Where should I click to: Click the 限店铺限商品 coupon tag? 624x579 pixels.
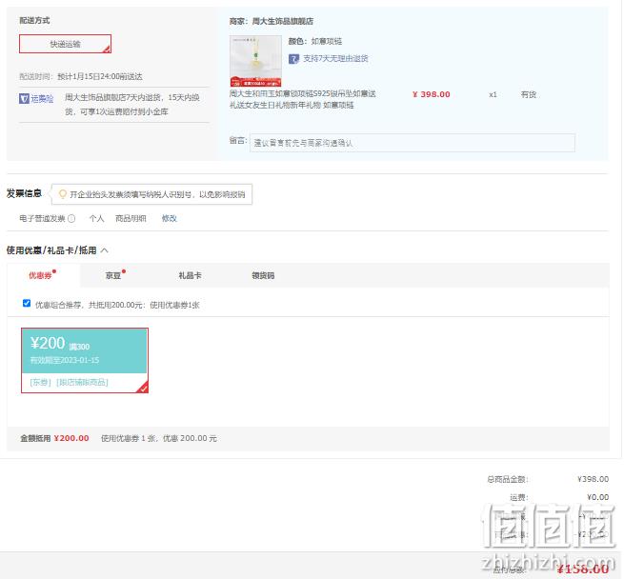pyautogui.click(x=82, y=383)
